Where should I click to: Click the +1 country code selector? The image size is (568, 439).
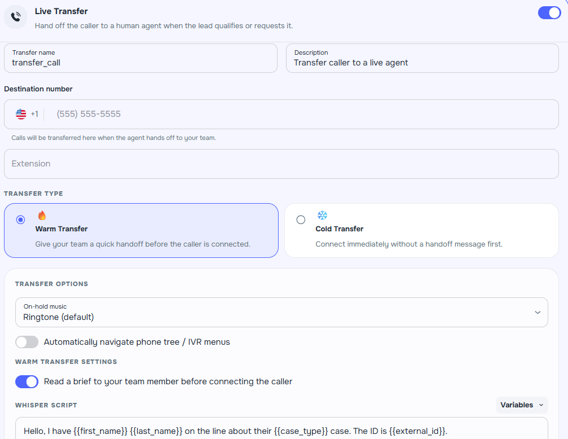[34, 114]
